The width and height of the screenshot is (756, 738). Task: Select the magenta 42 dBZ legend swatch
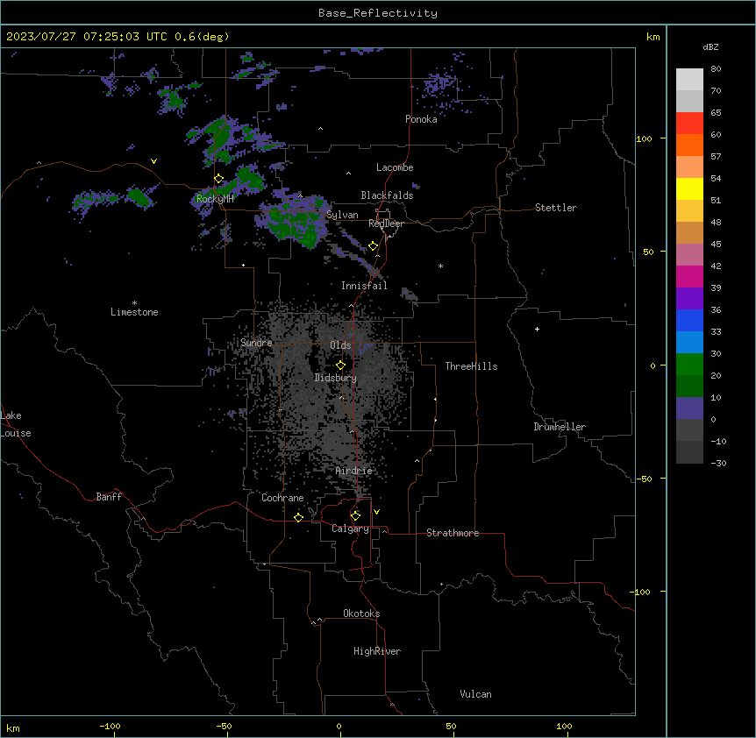pyautogui.click(x=689, y=276)
